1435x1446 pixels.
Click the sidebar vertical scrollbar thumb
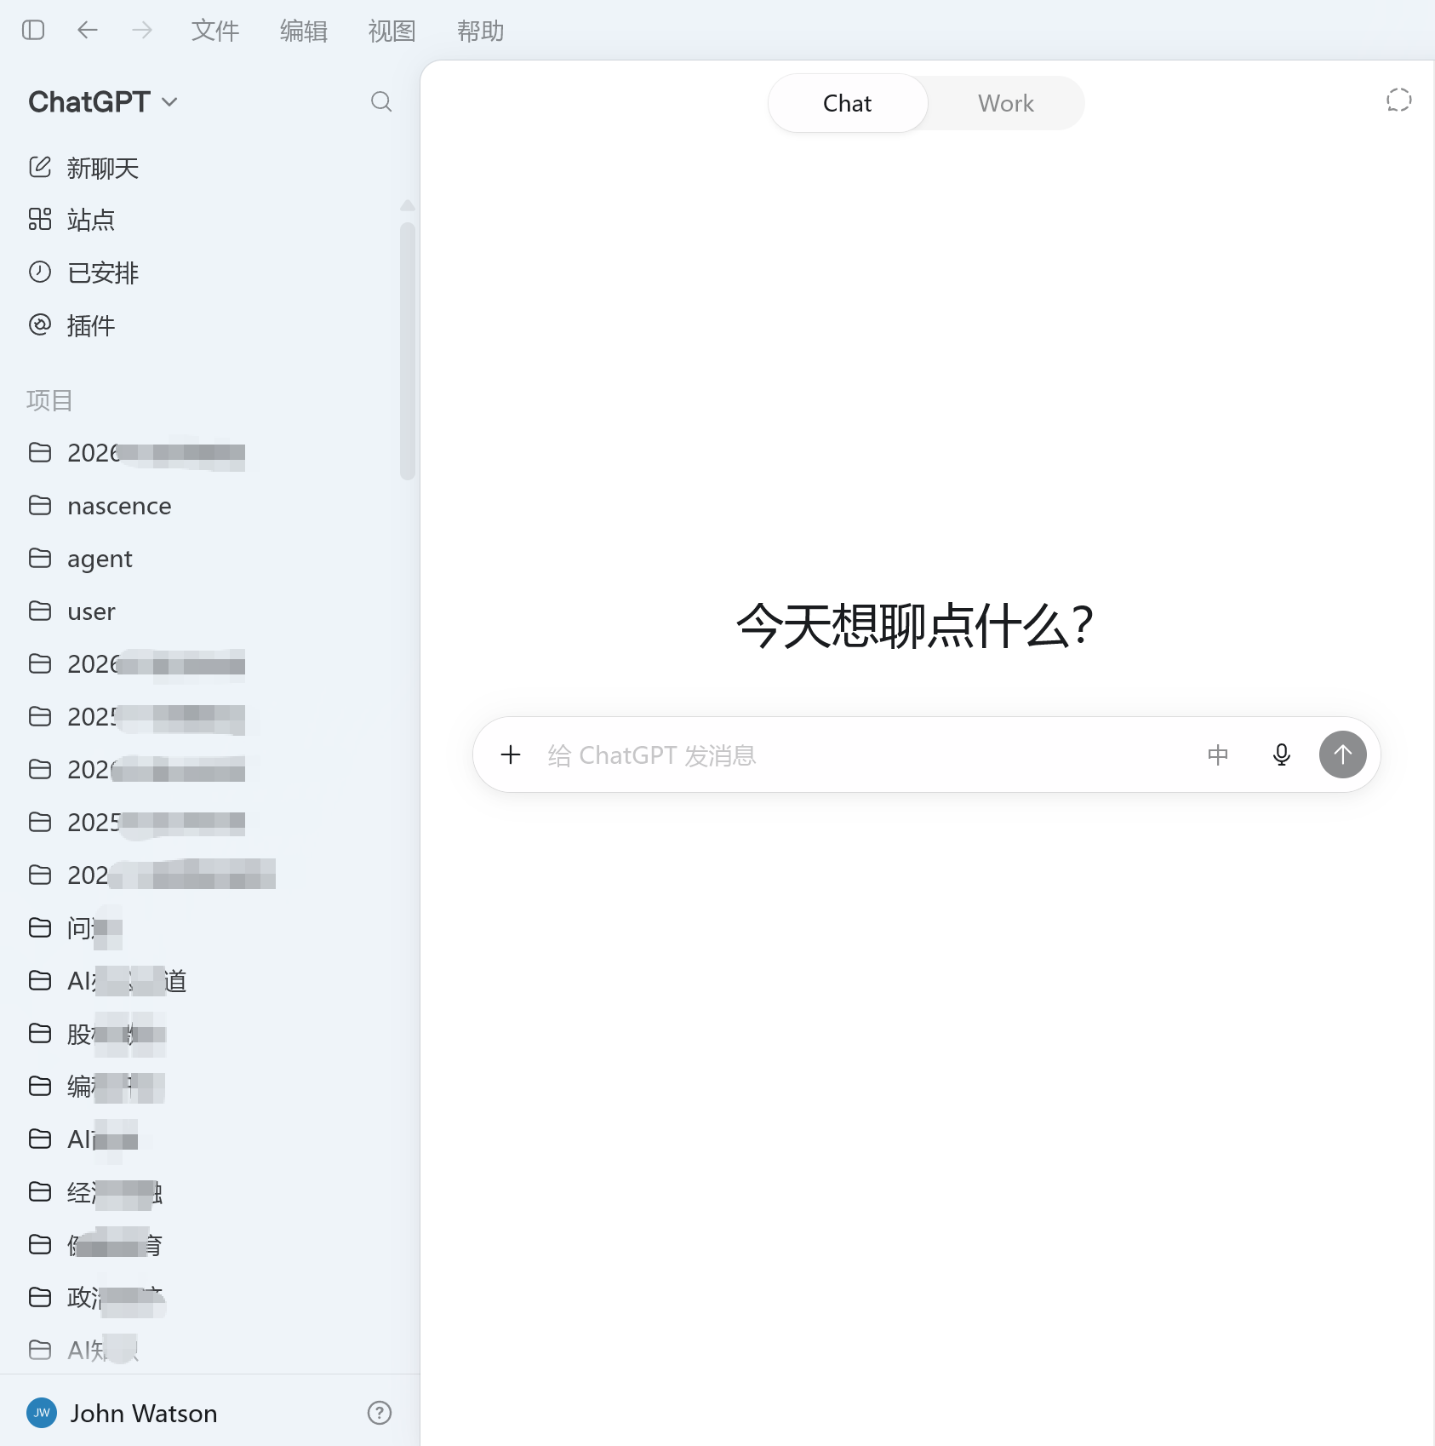pyautogui.click(x=408, y=351)
